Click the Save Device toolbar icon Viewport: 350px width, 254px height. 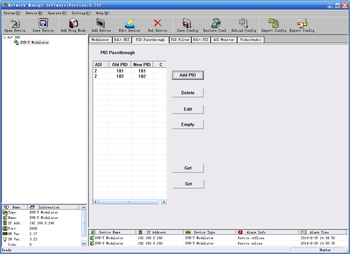tap(43, 23)
